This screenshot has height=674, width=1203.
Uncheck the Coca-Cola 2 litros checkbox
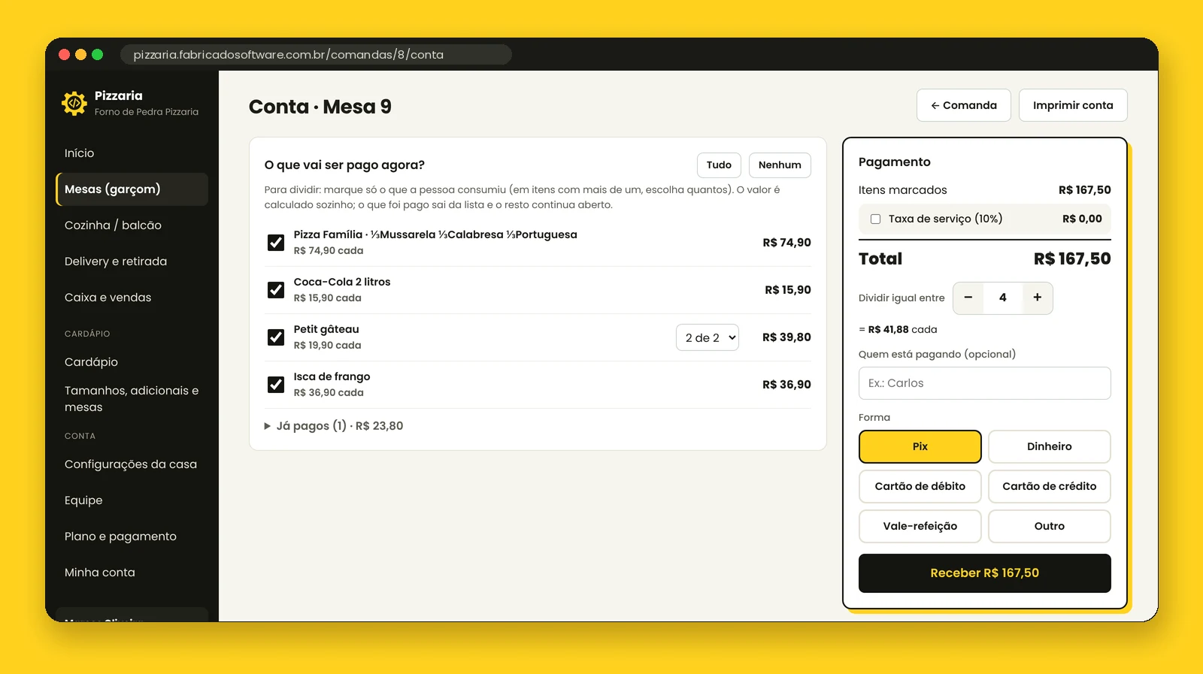pyautogui.click(x=276, y=290)
